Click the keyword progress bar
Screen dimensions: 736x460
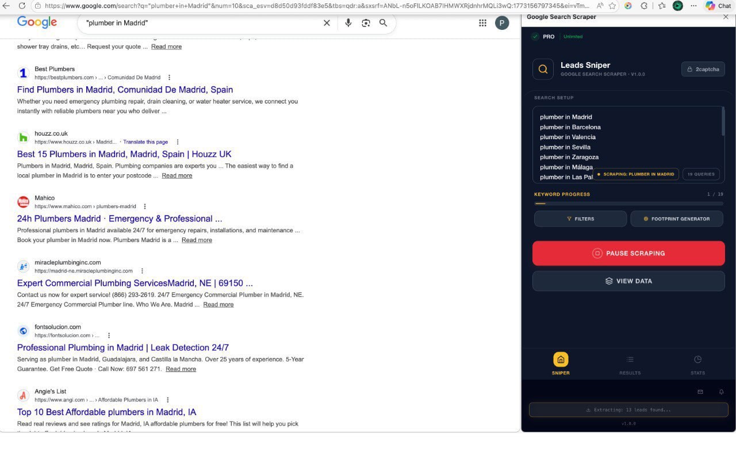(628, 204)
